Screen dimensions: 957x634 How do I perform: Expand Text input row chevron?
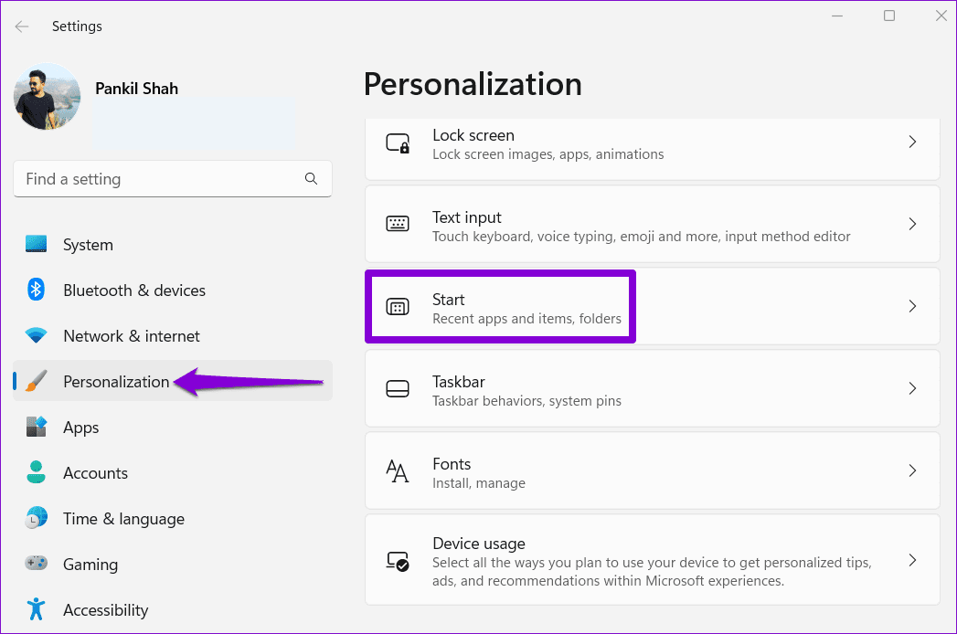tap(912, 225)
